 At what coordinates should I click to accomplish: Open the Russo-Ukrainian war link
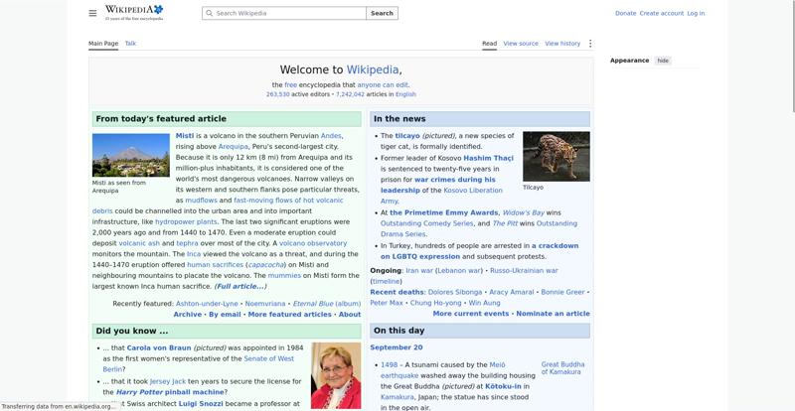(x=524, y=271)
